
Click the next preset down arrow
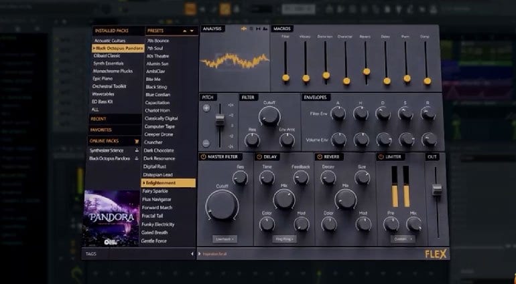[x=192, y=31]
